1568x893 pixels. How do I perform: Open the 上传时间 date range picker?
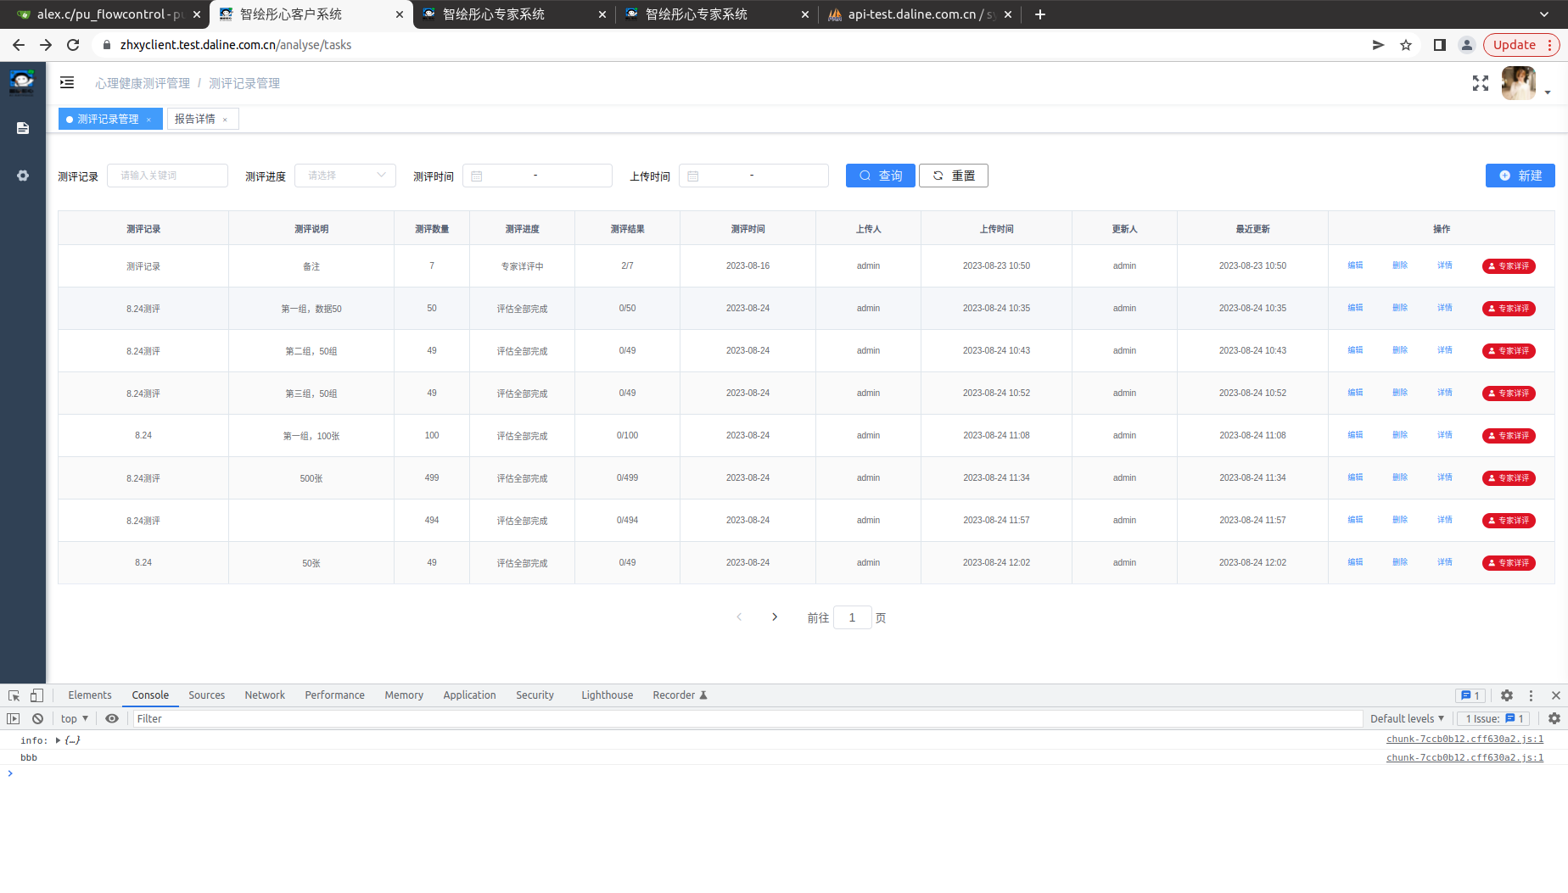pyautogui.click(x=753, y=176)
